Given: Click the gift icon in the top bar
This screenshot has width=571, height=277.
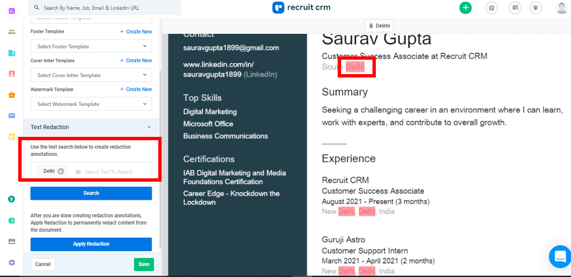Looking at the screenshot, I should pyautogui.click(x=492, y=8).
